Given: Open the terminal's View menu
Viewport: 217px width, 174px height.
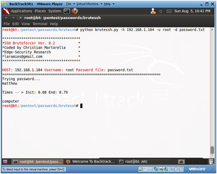Looking at the screenshot, I should tap(26, 24).
